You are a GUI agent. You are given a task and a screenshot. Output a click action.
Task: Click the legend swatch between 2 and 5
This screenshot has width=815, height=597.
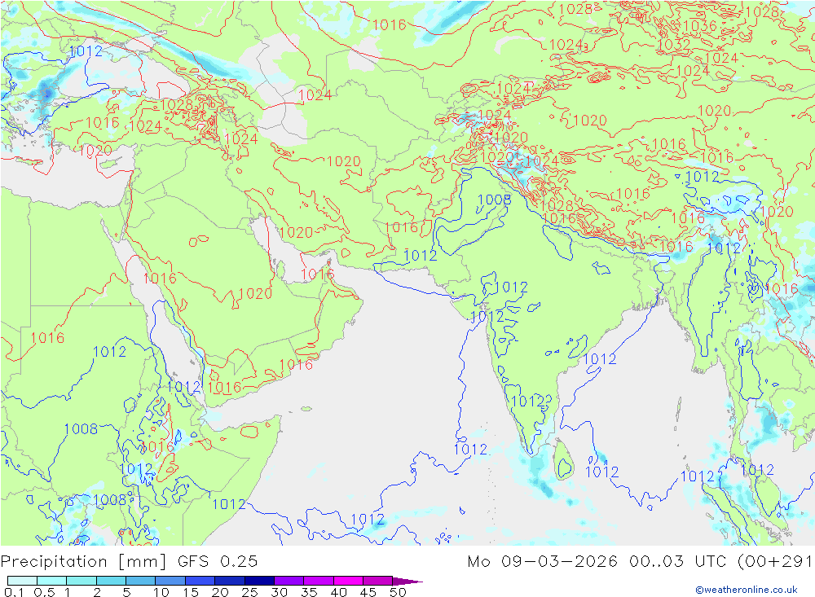[x=111, y=581]
